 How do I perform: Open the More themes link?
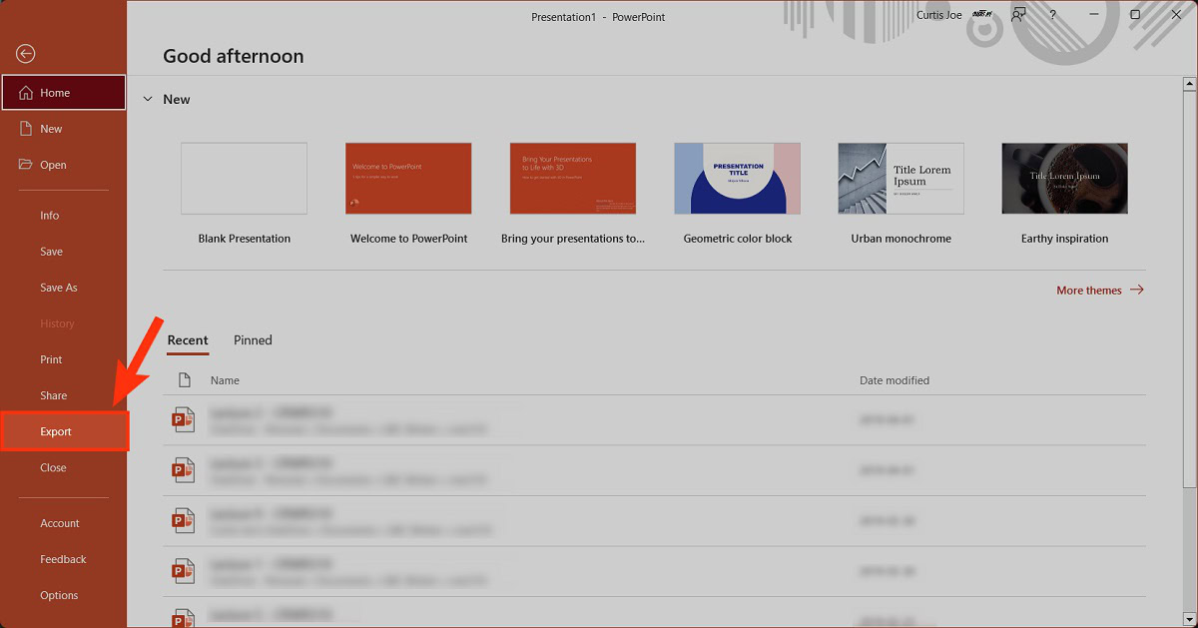(x=1100, y=291)
